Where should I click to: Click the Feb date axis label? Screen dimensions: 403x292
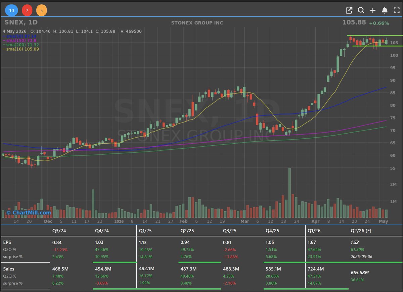(183, 221)
